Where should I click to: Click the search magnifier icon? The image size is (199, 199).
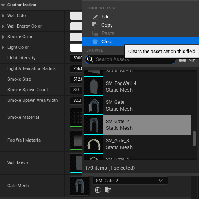90,59
